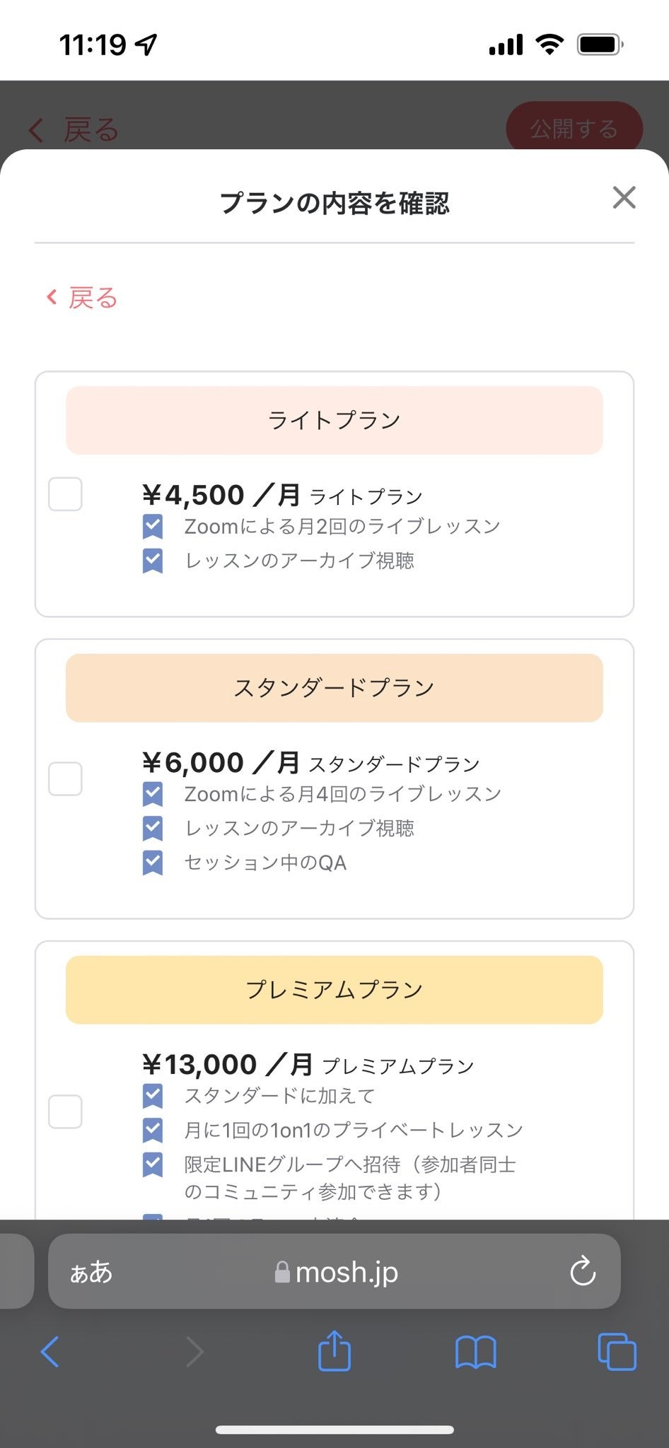Tap bookmark icon beside Zoom月2回ライブレッスン
This screenshot has width=669, height=1448.
click(x=153, y=527)
